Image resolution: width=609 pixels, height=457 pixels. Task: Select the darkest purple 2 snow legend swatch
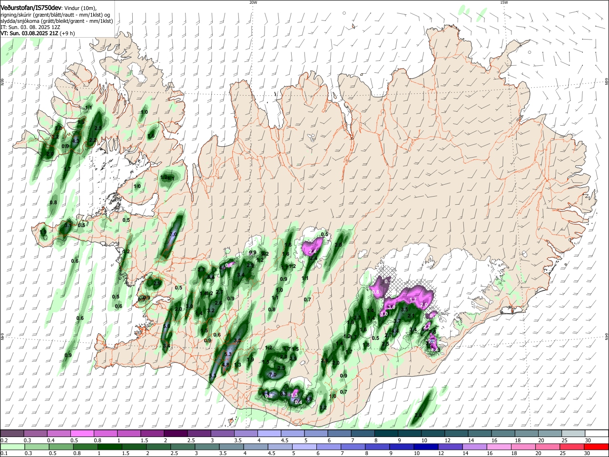tap(175, 433)
